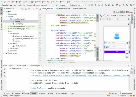Switch editor to Code view mode
The image size is (136, 97).
116,12
